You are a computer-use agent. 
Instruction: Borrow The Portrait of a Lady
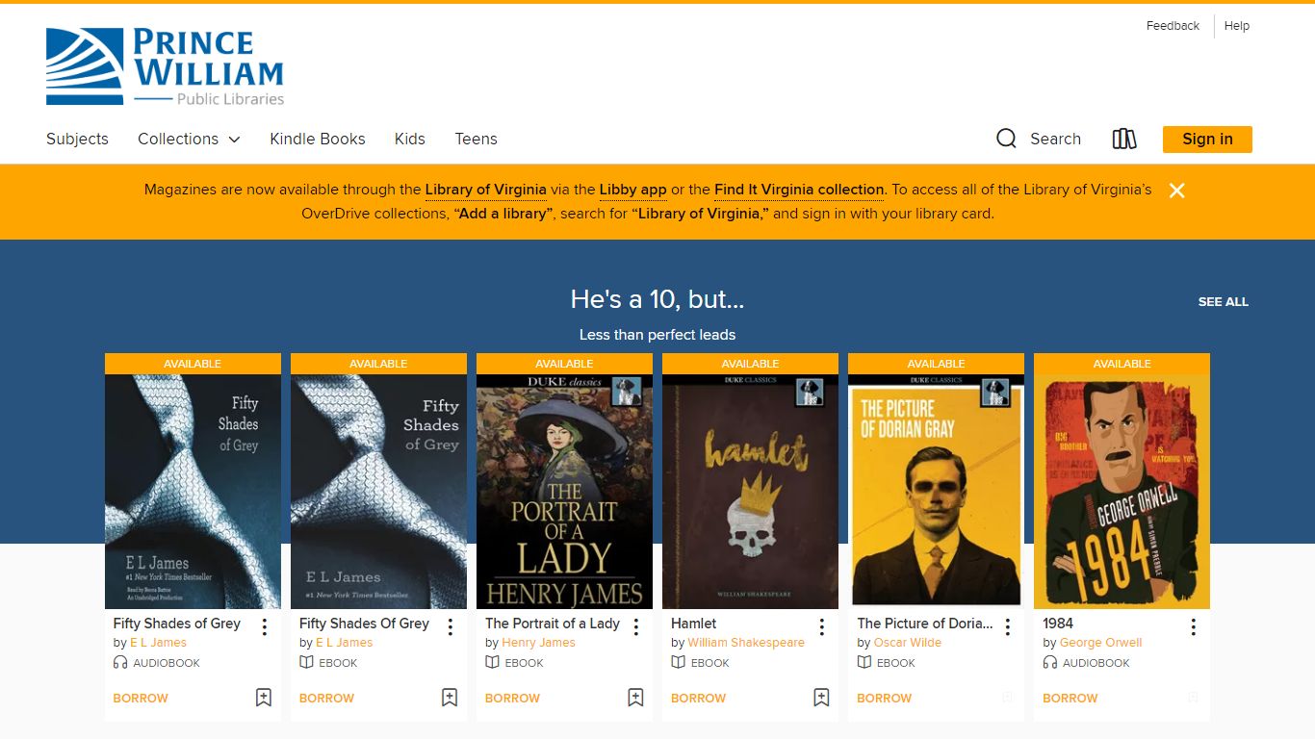[512, 698]
